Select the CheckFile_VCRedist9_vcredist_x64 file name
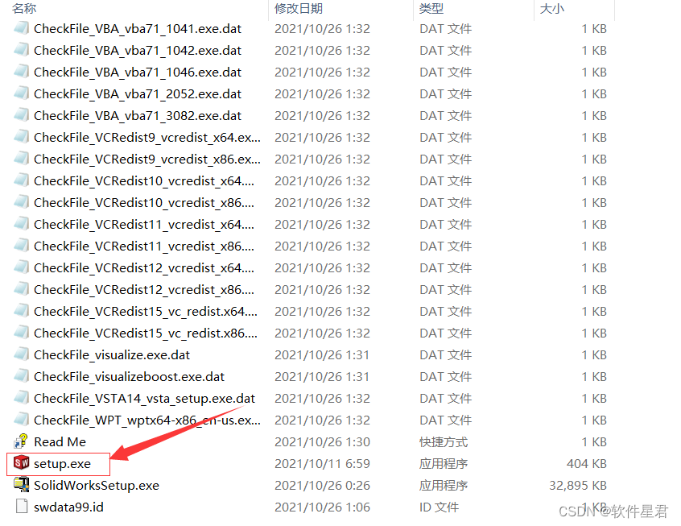 (147, 138)
